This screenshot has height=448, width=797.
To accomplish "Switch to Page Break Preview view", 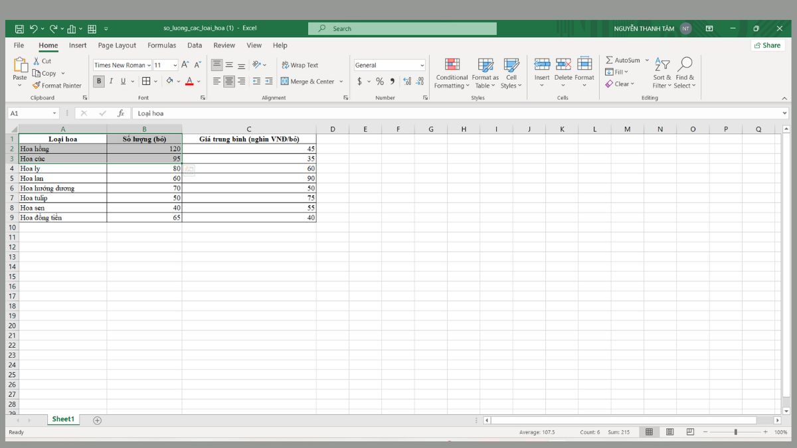I will [690, 432].
